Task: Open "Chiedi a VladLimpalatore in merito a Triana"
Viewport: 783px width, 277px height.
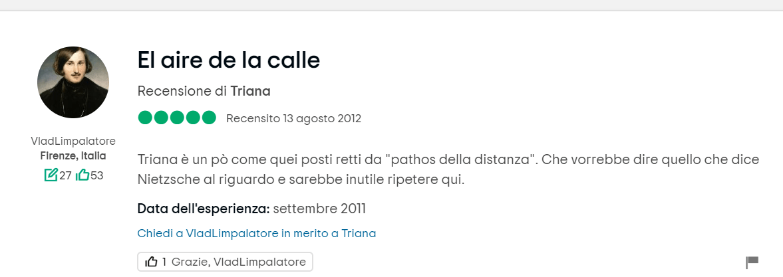Action: pyautogui.click(x=257, y=233)
